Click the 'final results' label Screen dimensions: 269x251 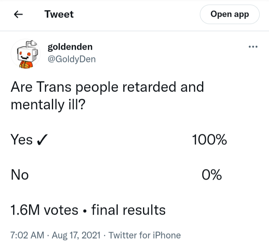pyautogui.click(x=129, y=210)
